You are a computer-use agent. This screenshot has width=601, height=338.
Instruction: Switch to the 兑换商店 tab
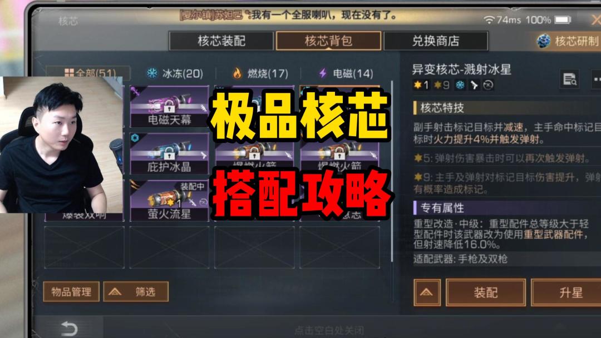[x=435, y=41]
